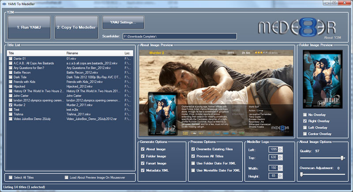Select No Overlay option

point(305,115)
